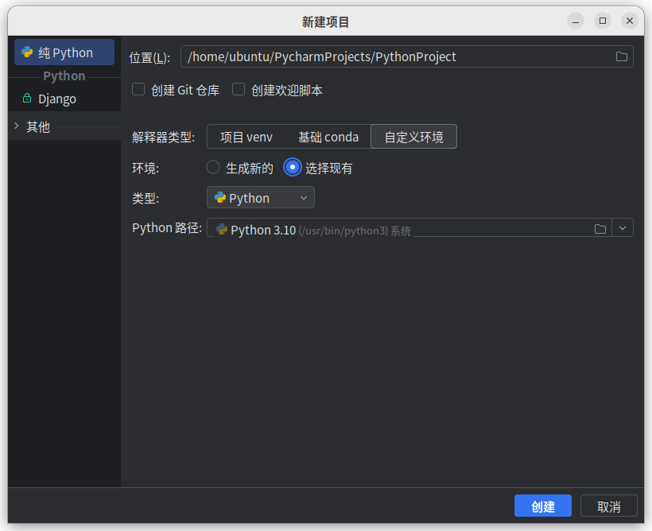Image resolution: width=652 pixels, height=531 pixels.
Task: Click the folder icon in location field
Action: point(622,56)
